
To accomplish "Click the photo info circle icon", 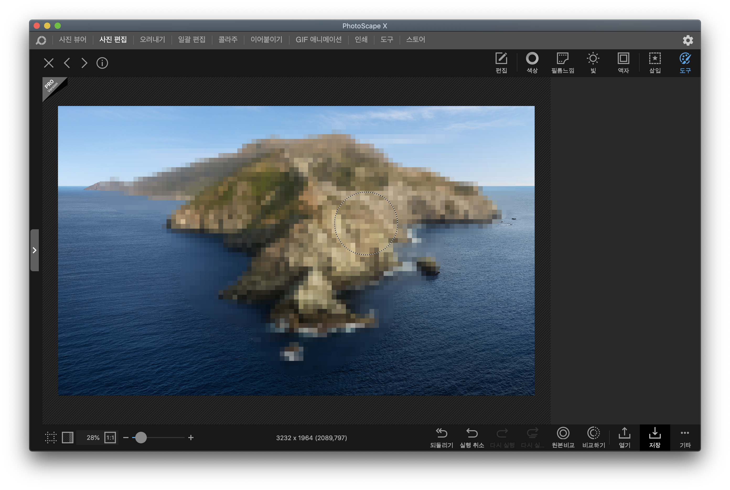I will [x=102, y=63].
